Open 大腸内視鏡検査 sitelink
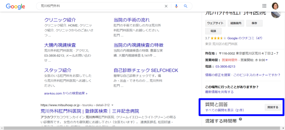Screen dimensions: 285x130 tap(60, 45)
